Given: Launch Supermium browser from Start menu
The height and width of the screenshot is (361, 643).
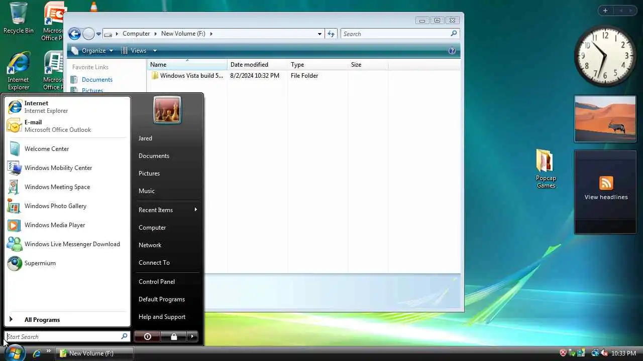Looking at the screenshot, I should 67,263.
